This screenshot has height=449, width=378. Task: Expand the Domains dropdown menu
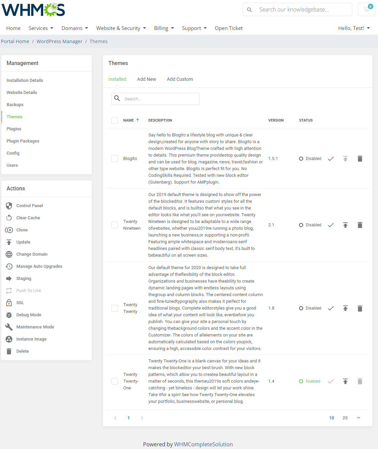[75, 28]
